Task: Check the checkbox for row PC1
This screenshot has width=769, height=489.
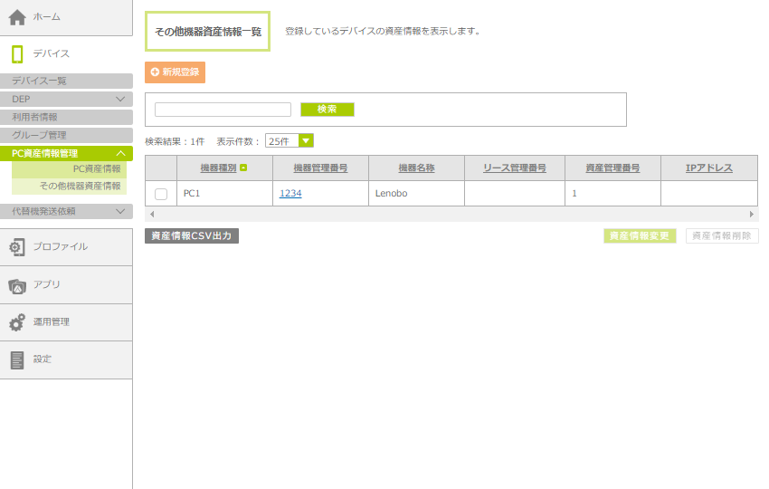Action: click(x=161, y=194)
